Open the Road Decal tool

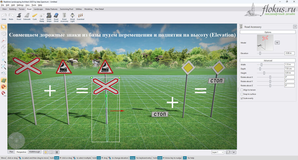point(56,18)
